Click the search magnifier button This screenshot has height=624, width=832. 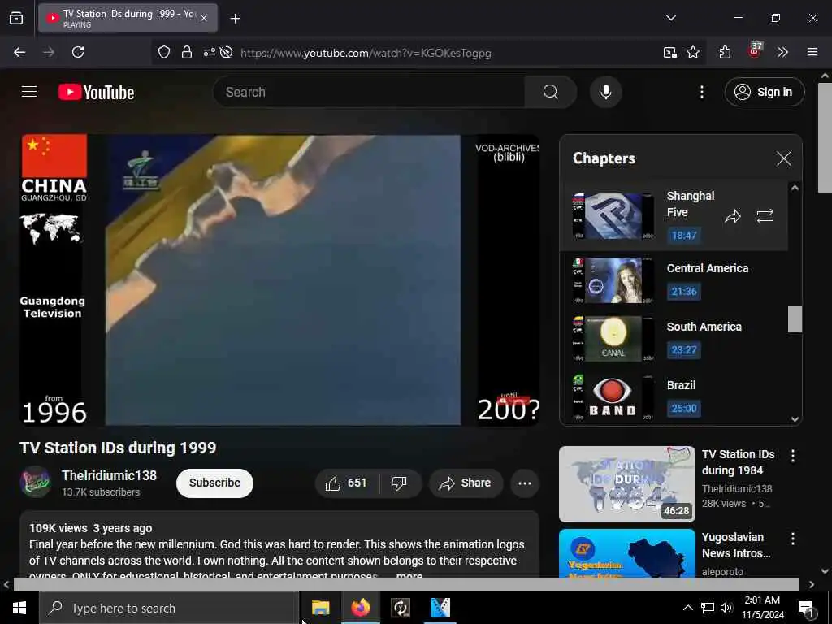(550, 92)
